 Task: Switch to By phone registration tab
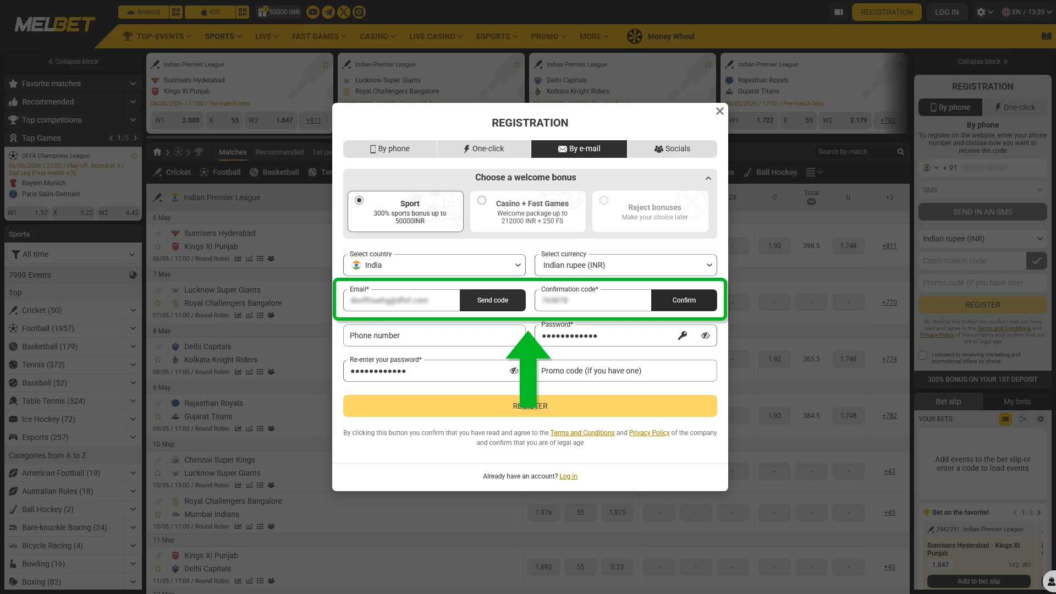pos(390,149)
